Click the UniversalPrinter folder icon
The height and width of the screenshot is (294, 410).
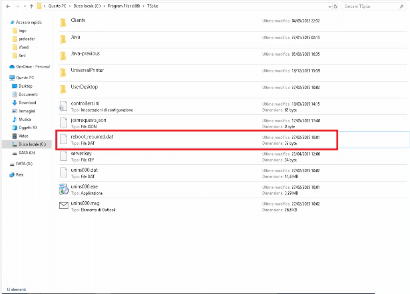coord(63,73)
